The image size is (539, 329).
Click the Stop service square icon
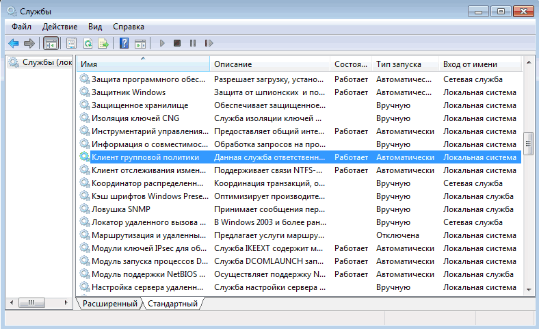[x=177, y=43]
